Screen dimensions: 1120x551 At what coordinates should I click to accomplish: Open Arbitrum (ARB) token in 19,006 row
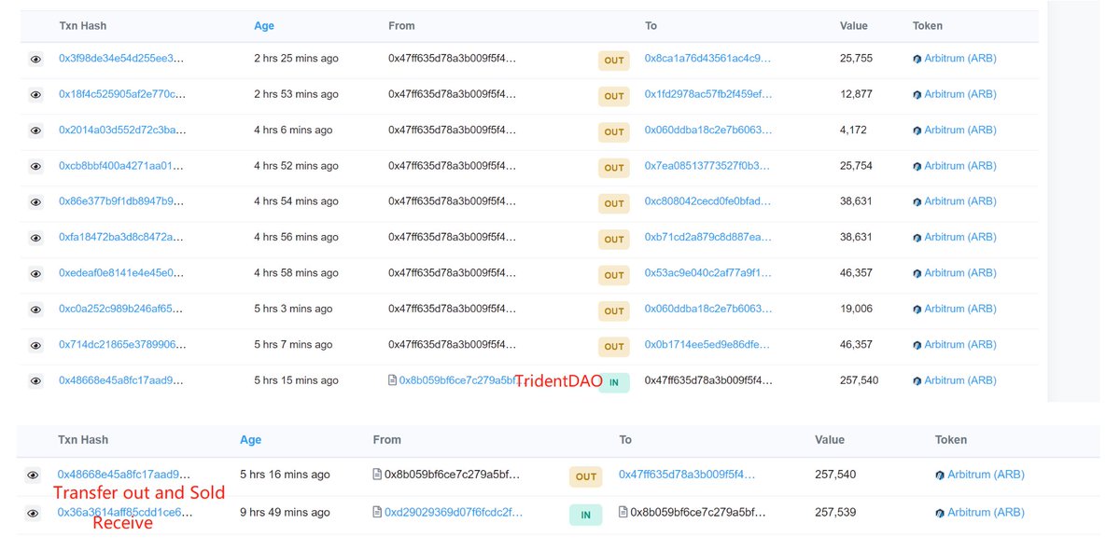(960, 309)
